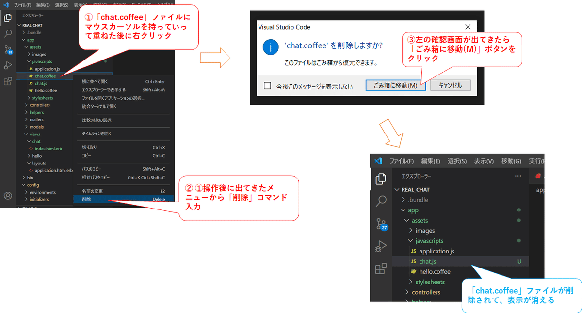This screenshot has width=582, height=313.
Task: Select index.html.erb in the Explorer tree
Action: coord(49,149)
